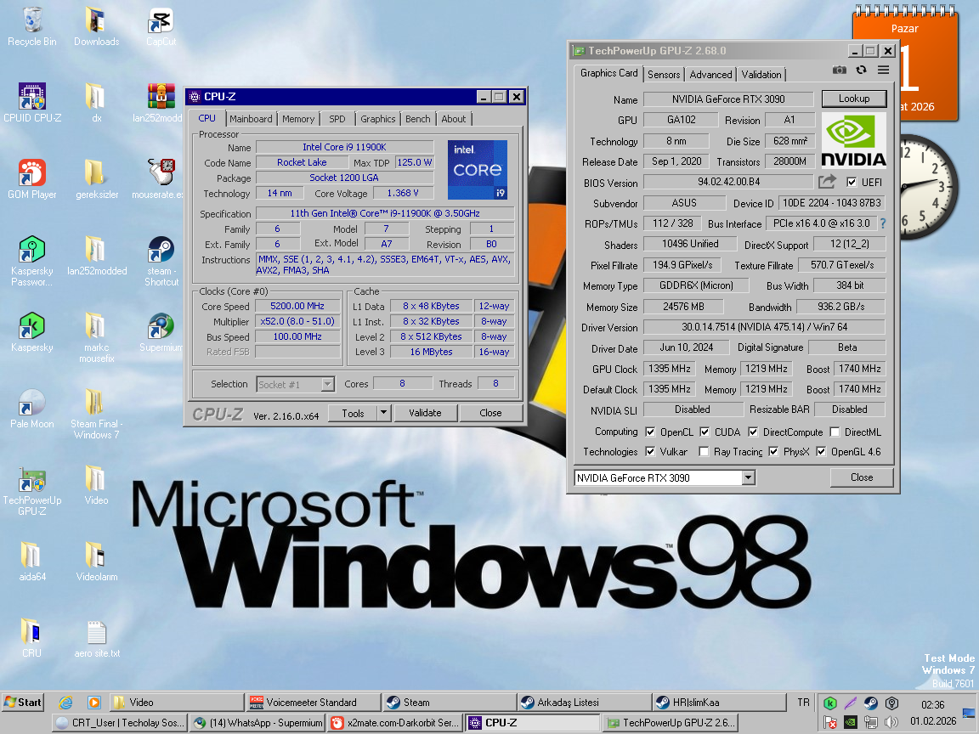Toggle the DirectML checkbox
Viewport: 979px width, 734px height.
[835, 432]
